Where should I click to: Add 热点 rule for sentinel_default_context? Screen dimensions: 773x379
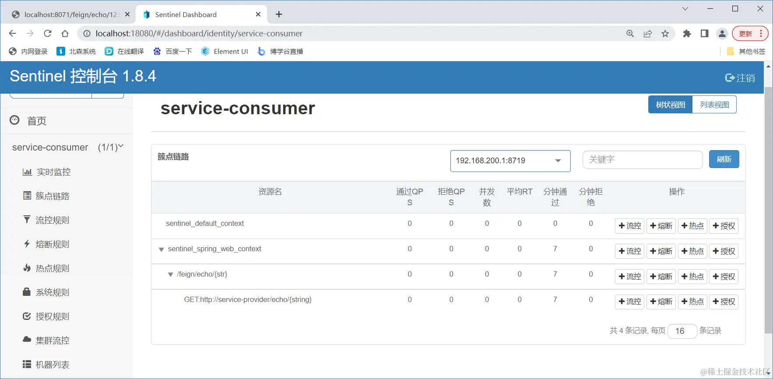point(692,226)
